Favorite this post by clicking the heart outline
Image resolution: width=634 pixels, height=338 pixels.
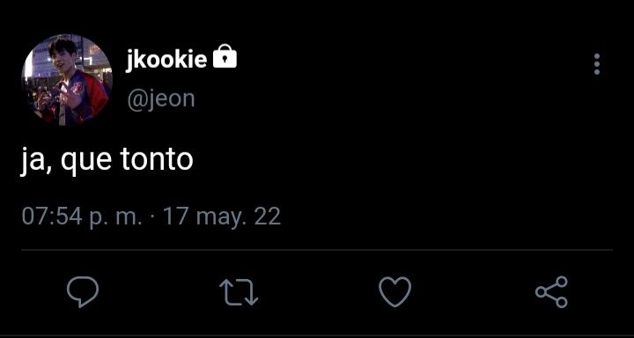pos(395,292)
